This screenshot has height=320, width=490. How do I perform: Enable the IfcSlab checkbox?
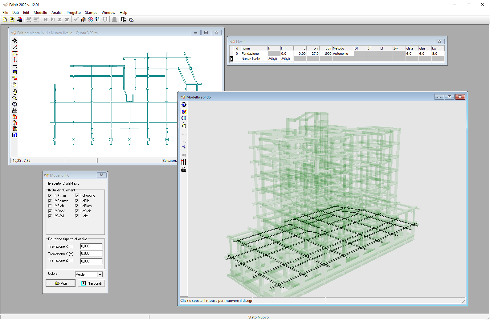tap(50, 206)
